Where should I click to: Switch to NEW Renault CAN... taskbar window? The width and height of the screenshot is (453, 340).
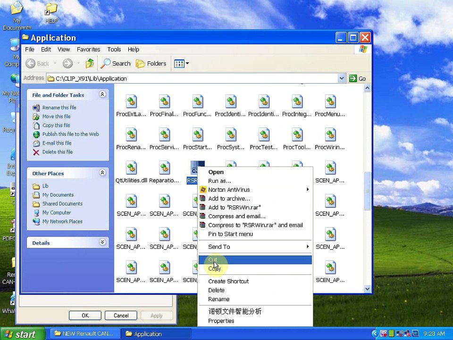[84, 334]
